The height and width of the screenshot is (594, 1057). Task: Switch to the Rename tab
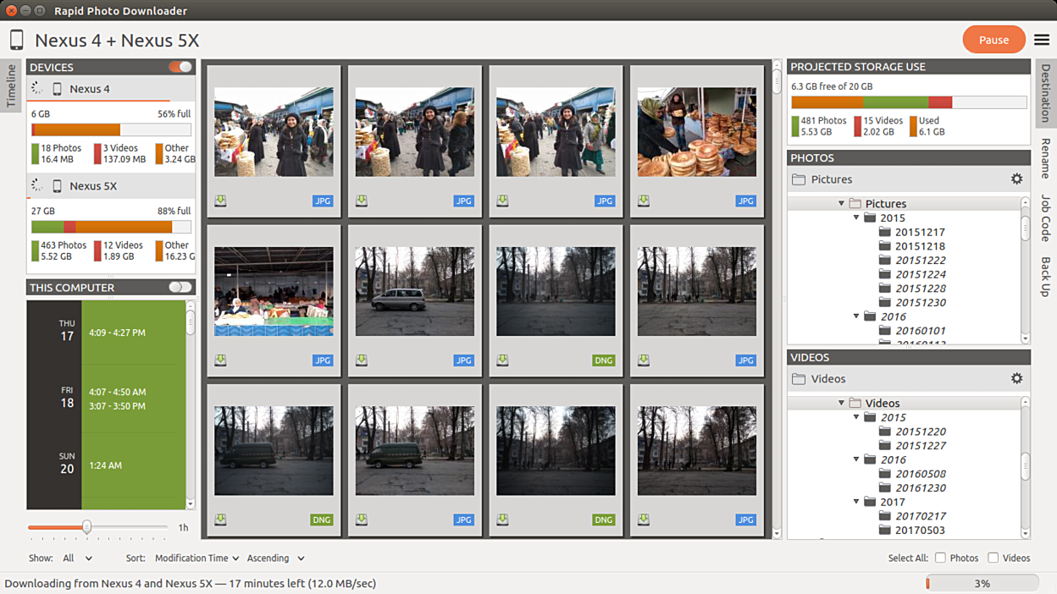[1045, 158]
